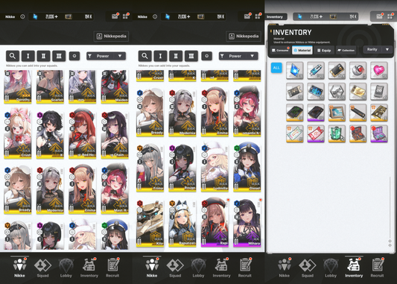Open Lobby in middle bottom bar
This screenshot has height=284, width=397.
click(x=198, y=268)
